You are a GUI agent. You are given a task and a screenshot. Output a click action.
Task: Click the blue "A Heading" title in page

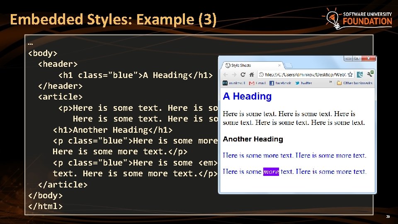247,96
